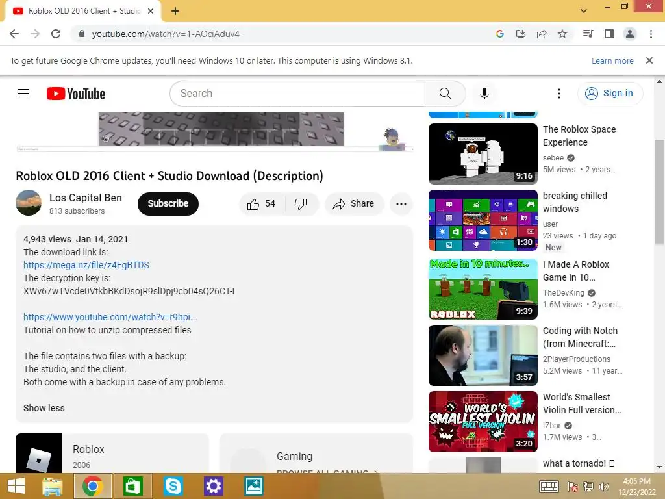Click the "what a tornado!" video title
Viewport: 665px width, 499px height.
point(579,463)
